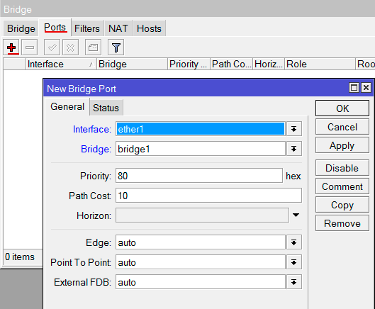Open the Filters tab
The image size is (375, 309).
click(87, 28)
